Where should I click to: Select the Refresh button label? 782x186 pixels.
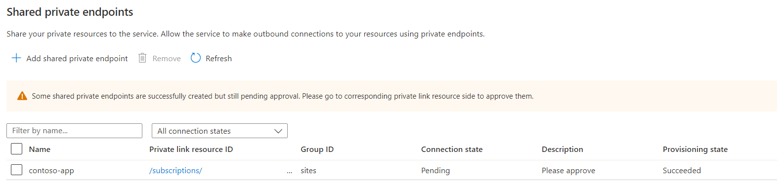pyautogui.click(x=218, y=59)
